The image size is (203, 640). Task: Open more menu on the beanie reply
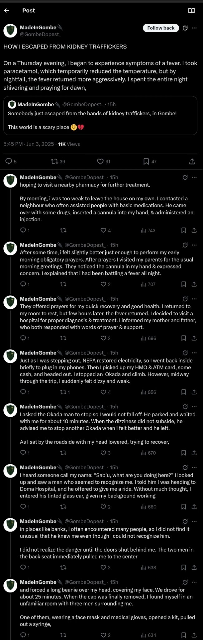pyautogui.click(x=194, y=582)
